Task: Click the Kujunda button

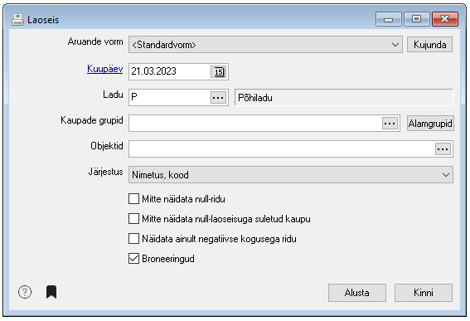Action: coord(429,45)
